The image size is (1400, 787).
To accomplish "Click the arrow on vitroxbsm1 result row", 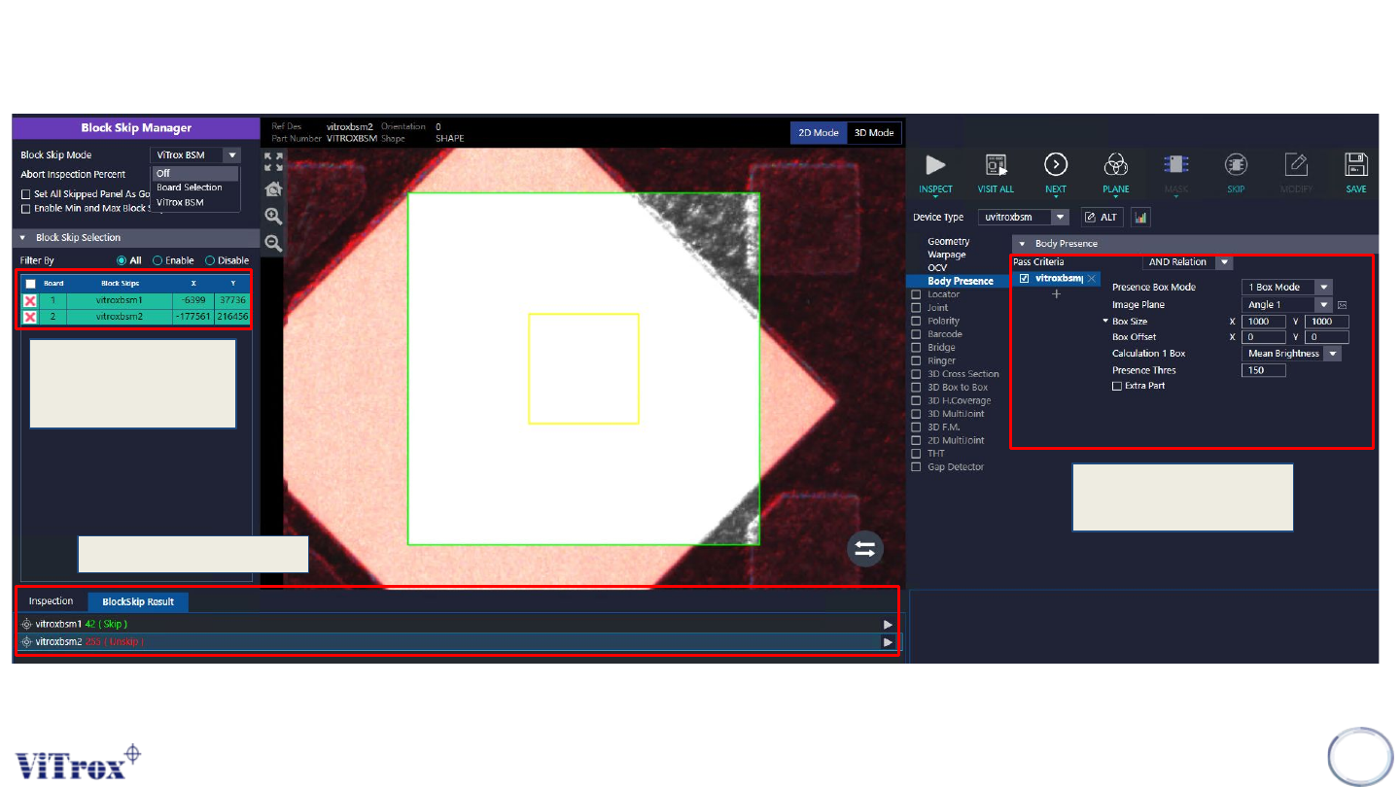I will (887, 624).
